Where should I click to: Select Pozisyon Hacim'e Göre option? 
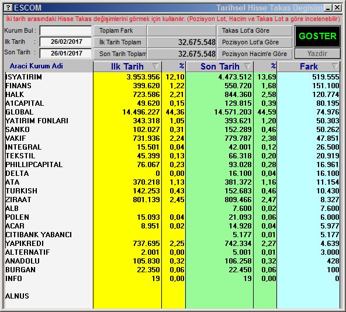pyautogui.click(x=255, y=54)
